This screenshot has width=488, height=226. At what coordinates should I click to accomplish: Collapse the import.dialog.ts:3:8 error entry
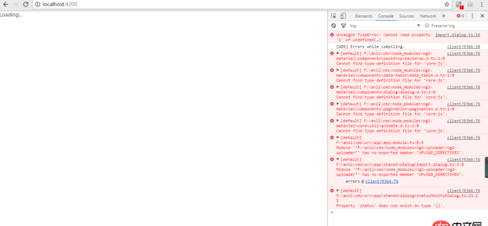[338, 159]
